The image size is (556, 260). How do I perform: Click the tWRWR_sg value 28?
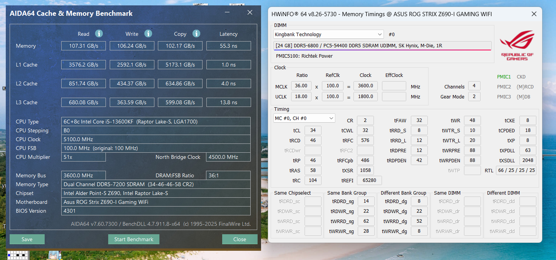tap(366, 231)
